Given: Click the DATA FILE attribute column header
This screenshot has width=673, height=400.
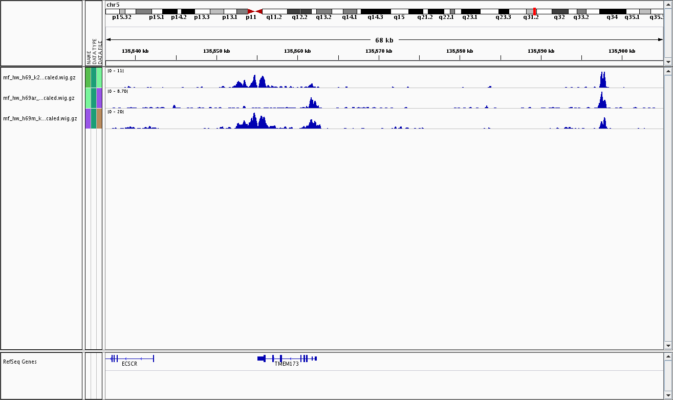Looking at the screenshot, I should click(100, 51).
